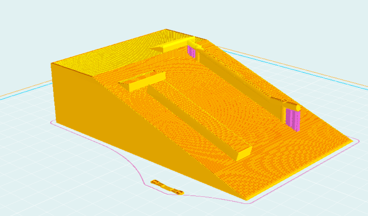Click the pink support column near the ramp's top
The height and width of the screenshot is (216, 368).
point(191,51)
